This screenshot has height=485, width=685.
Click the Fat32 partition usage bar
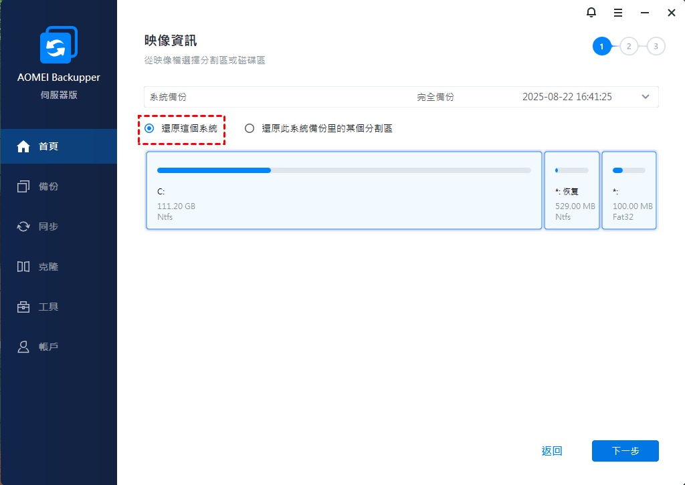point(629,170)
